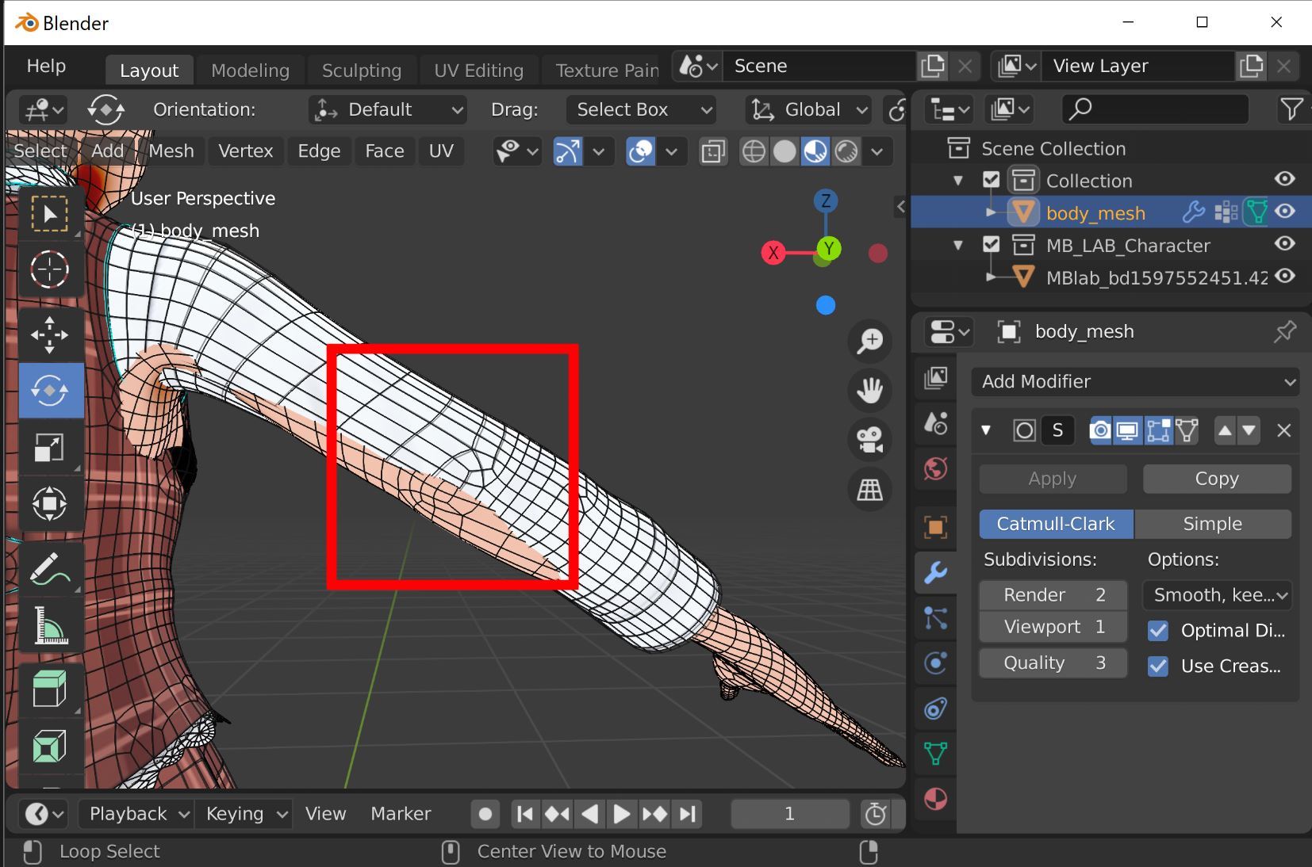Open the Add Modifier dropdown
The image size is (1312, 867).
1134,382
